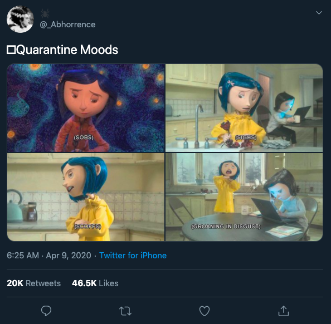The height and width of the screenshot is (324, 331).
Task: Open the (GROANING IN DISGUST) image
Action: 244,197
